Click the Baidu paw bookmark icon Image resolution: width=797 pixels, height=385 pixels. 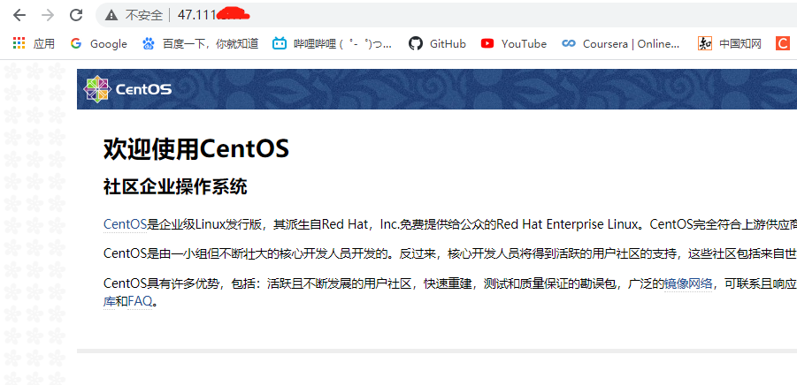coord(148,43)
